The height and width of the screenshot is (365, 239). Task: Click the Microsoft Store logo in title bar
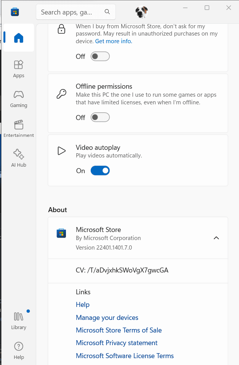[x=15, y=12]
